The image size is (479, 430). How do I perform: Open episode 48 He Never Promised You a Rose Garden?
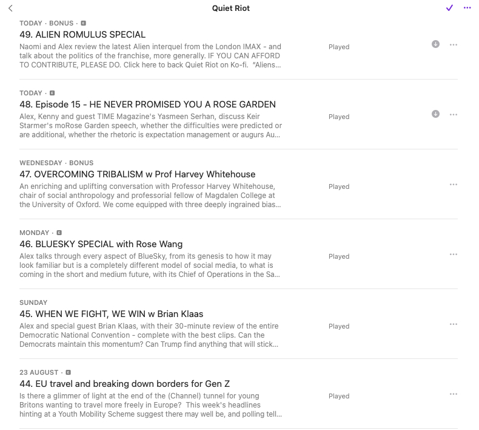(147, 104)
